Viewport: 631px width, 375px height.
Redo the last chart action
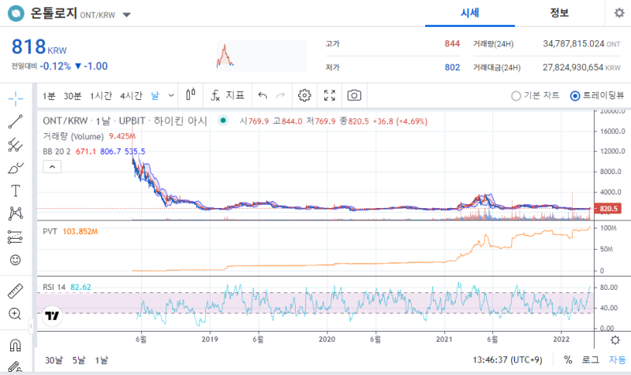(281, 95)
